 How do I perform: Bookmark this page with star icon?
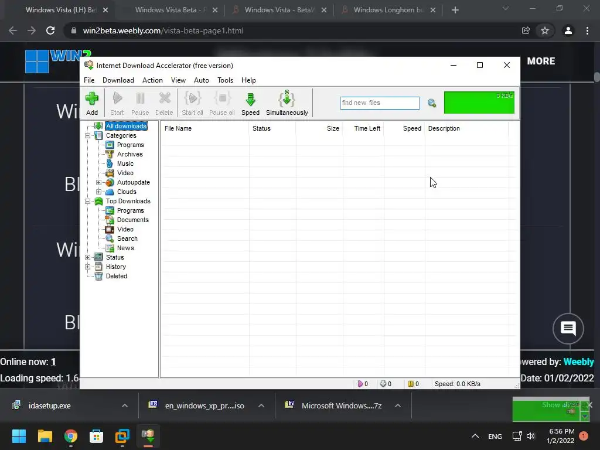pyautogui.click(x=545, y=30)
